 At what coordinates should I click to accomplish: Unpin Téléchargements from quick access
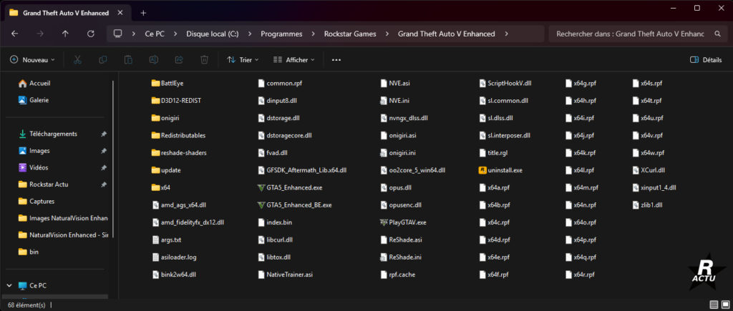click(x=103, y=134)
